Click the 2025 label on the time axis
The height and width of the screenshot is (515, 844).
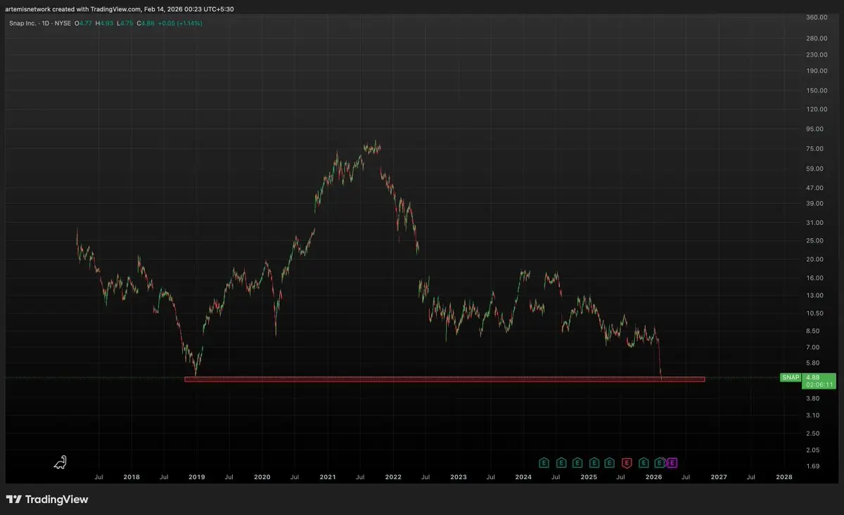pos(589,476)
